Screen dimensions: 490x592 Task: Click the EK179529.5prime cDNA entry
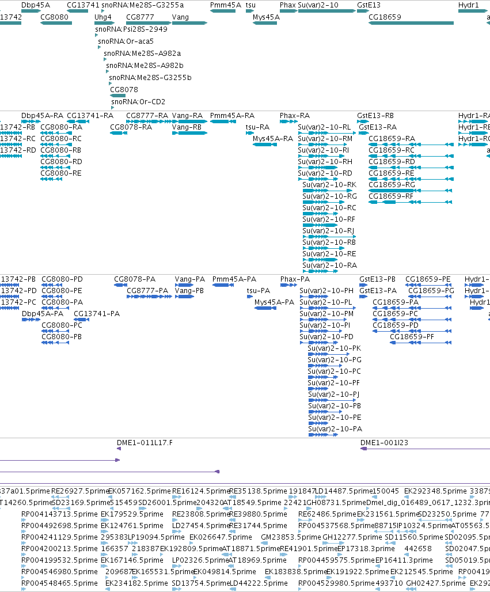click(132, 514)
